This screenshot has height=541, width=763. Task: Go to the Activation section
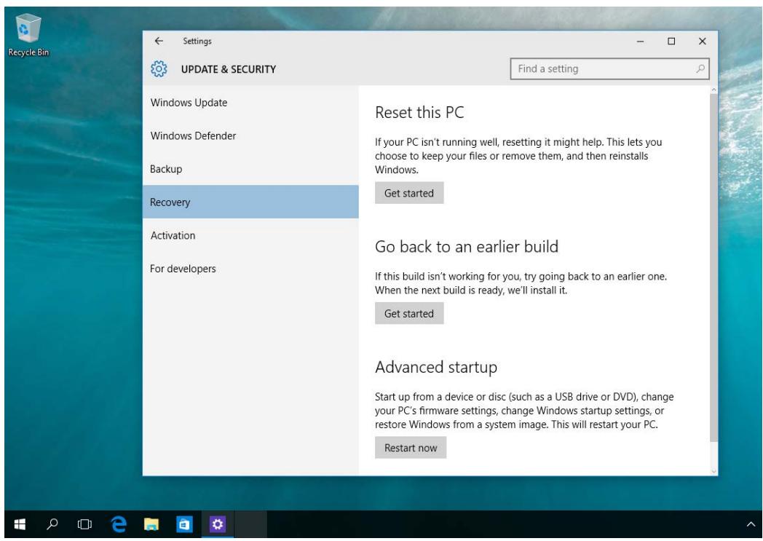(x=172, y=235)
